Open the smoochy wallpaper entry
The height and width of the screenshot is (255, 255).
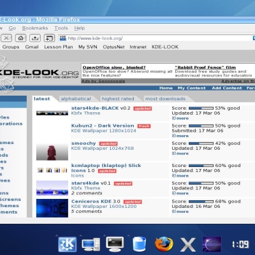click(x=84, y=143)
